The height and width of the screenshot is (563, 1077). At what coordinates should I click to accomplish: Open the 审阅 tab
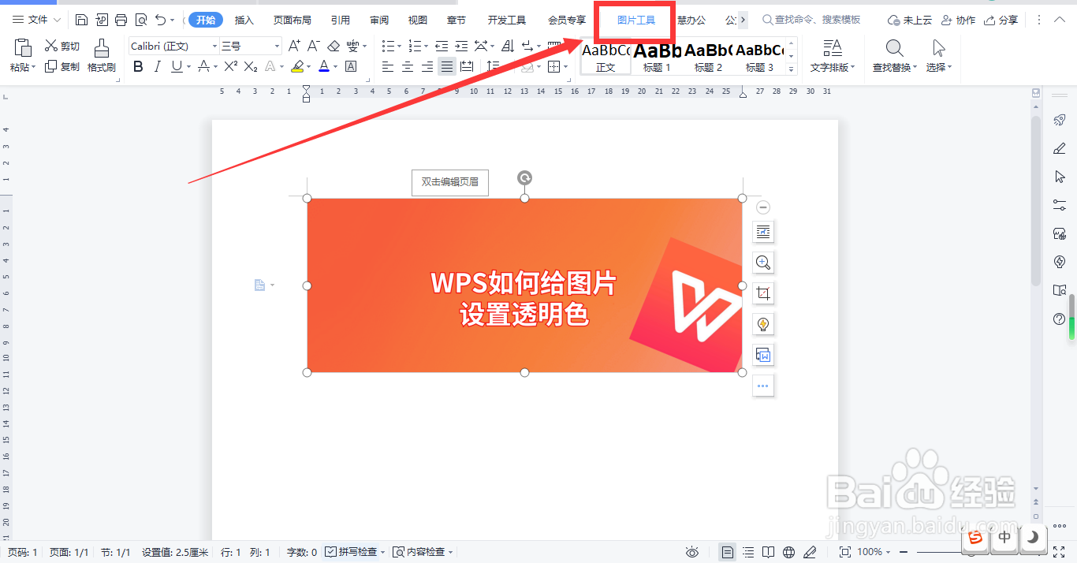(379, 20)
